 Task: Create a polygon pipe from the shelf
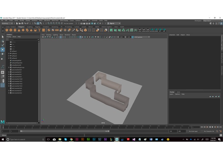35,30
